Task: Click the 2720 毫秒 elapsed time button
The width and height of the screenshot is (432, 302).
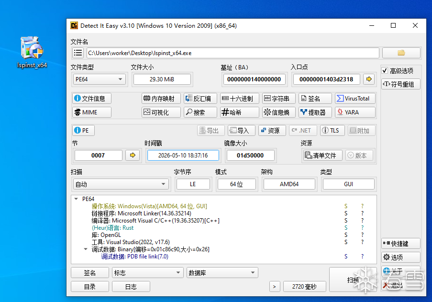Action: pos(304,287)
